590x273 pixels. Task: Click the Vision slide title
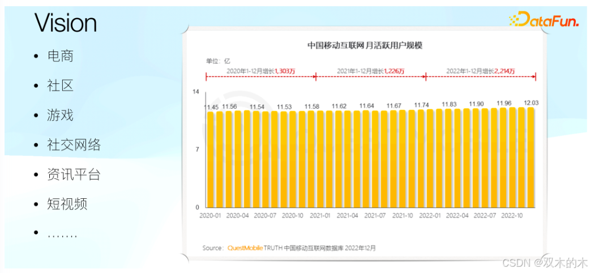66,23
